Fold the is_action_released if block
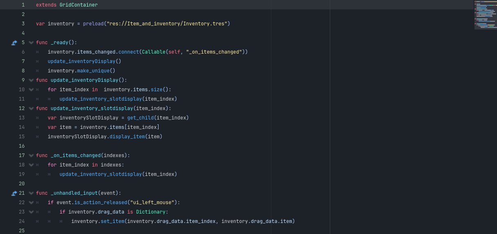The image size is (497, 234). [31, 202]
